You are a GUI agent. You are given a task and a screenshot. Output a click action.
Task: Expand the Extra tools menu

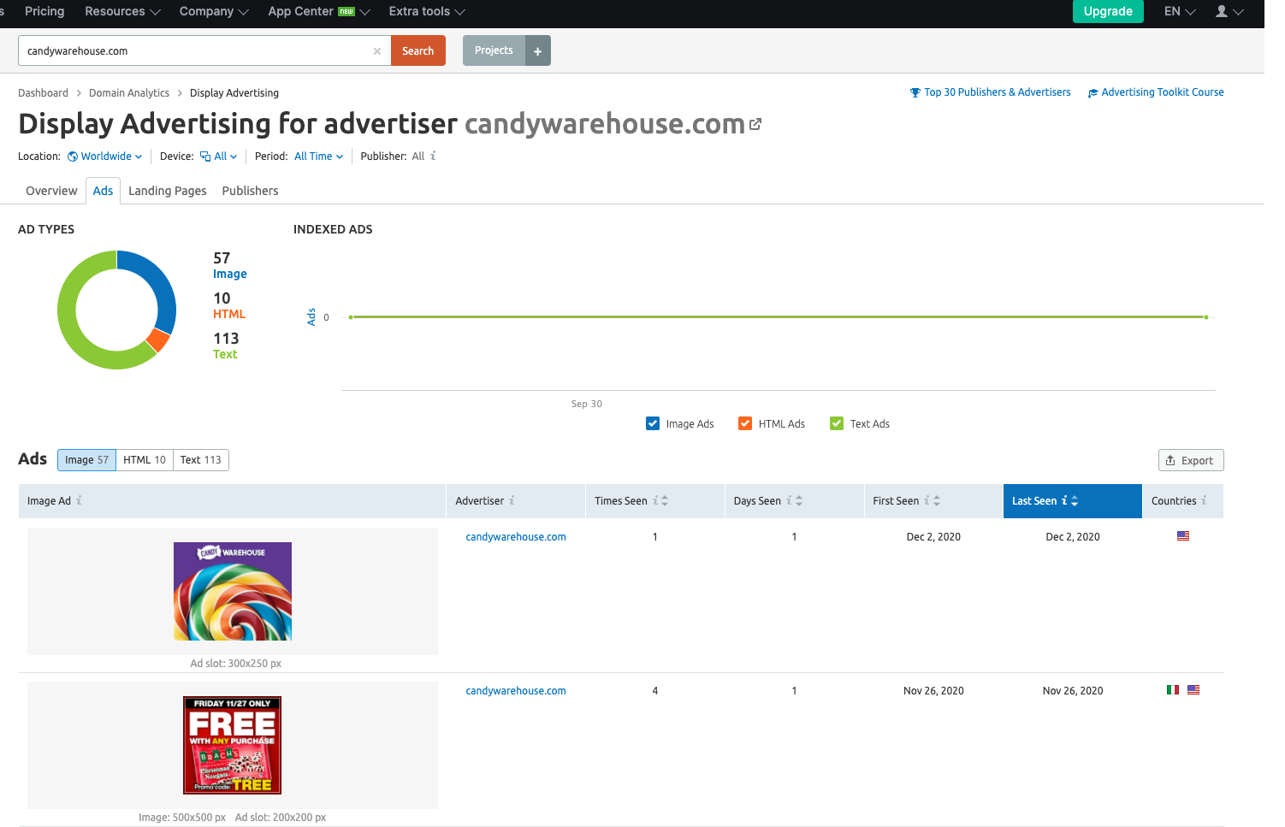click(x=427, y=11)
